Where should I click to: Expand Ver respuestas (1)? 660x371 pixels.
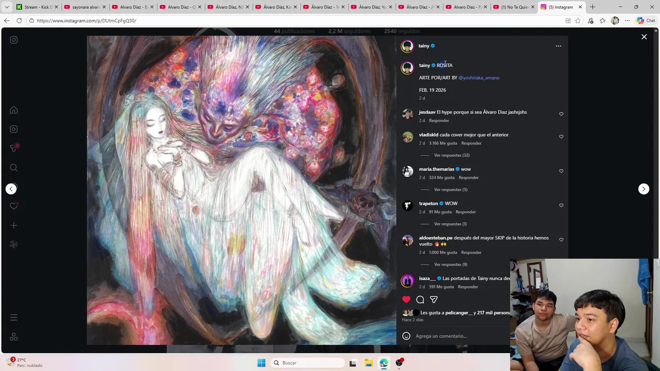pos(450,224)
